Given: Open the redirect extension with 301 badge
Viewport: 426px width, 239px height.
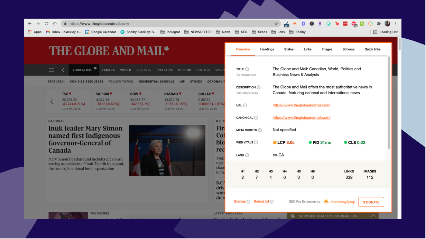Looking at the screenshot, I should coord(286,24).
